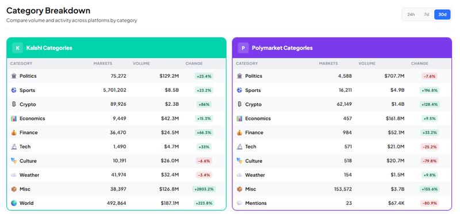Click the Kalshi Economics chart icon
This screenshot has width=460, height=214.
click(14, 119)
